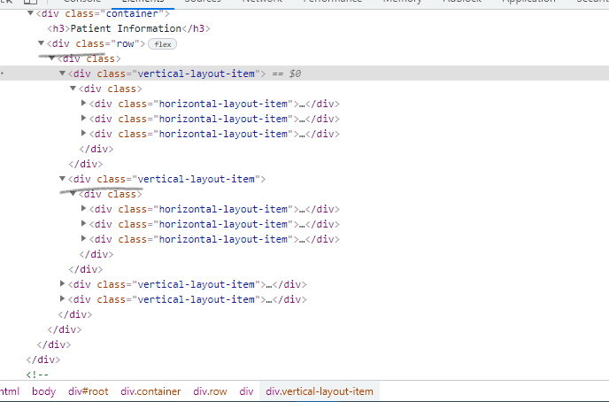
Task: Click the == $0 marker text
Action: [287, 73]
